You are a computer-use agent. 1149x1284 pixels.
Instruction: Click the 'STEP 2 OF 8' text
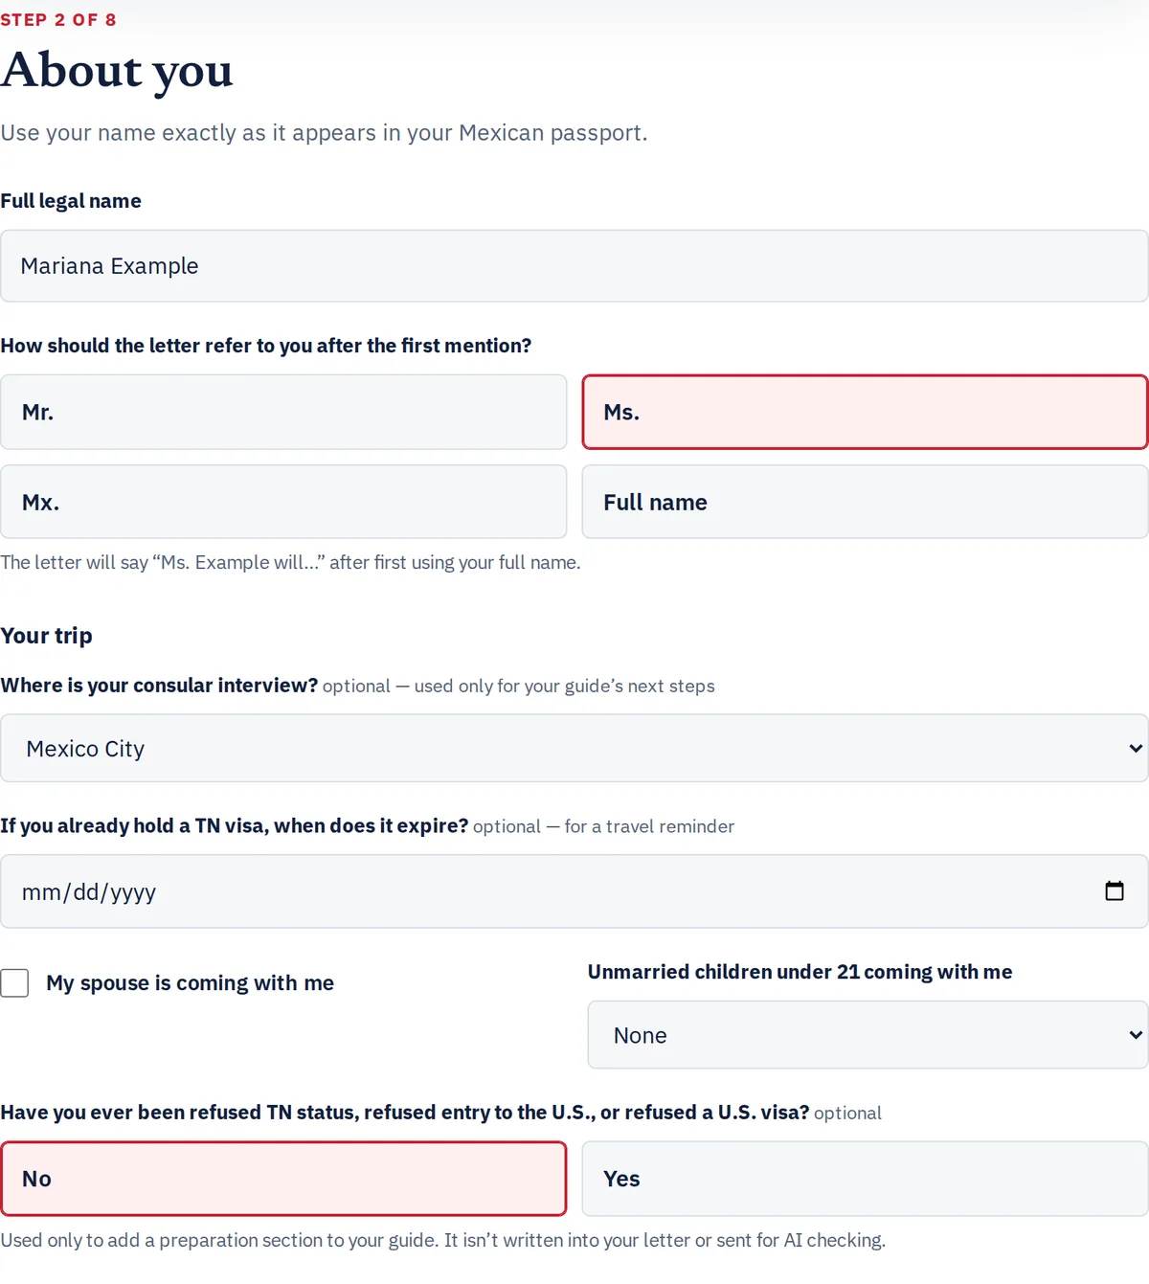click(x=58, y=20)
